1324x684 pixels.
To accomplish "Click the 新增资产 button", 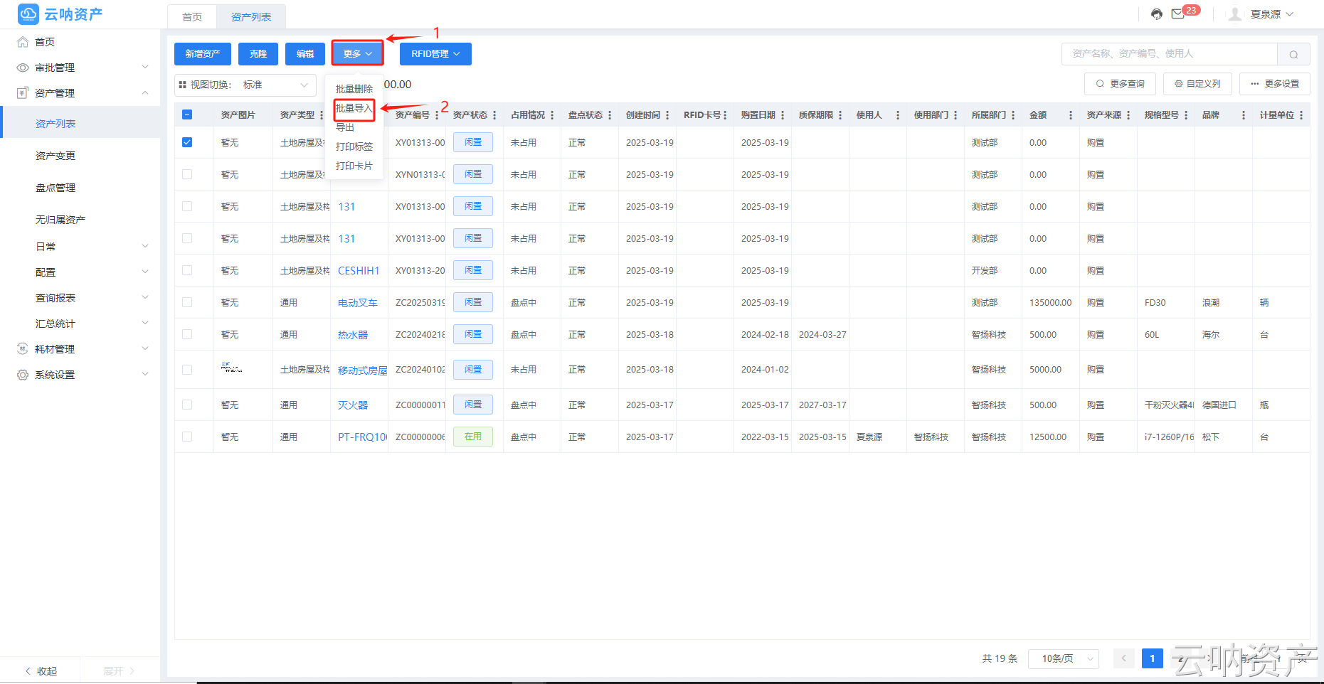I will 203,54.
